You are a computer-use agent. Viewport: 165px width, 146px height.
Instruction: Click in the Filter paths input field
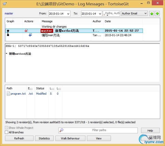click(x=98, y=130)
